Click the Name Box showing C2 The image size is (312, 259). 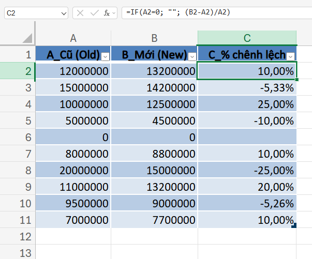click(x=31, y=13)
